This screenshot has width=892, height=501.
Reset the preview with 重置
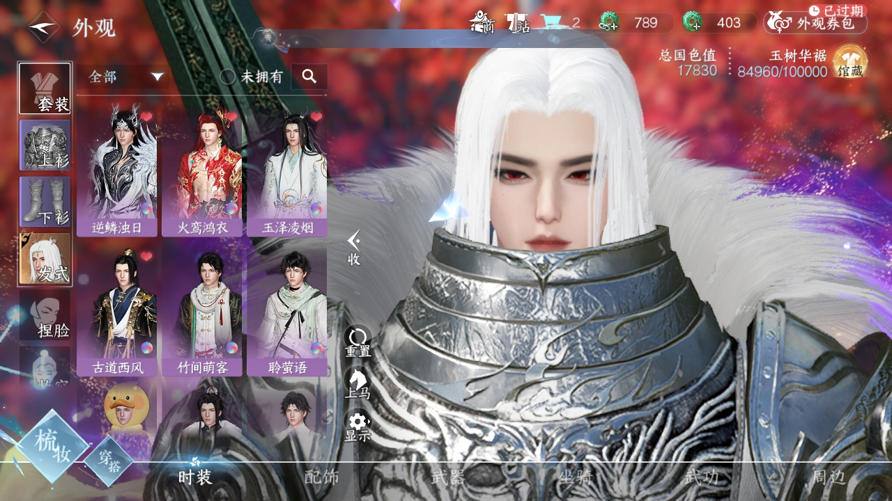click(358, 342)
